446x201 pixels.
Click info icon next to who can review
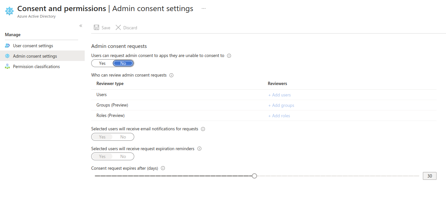click(x=171, y=75)
